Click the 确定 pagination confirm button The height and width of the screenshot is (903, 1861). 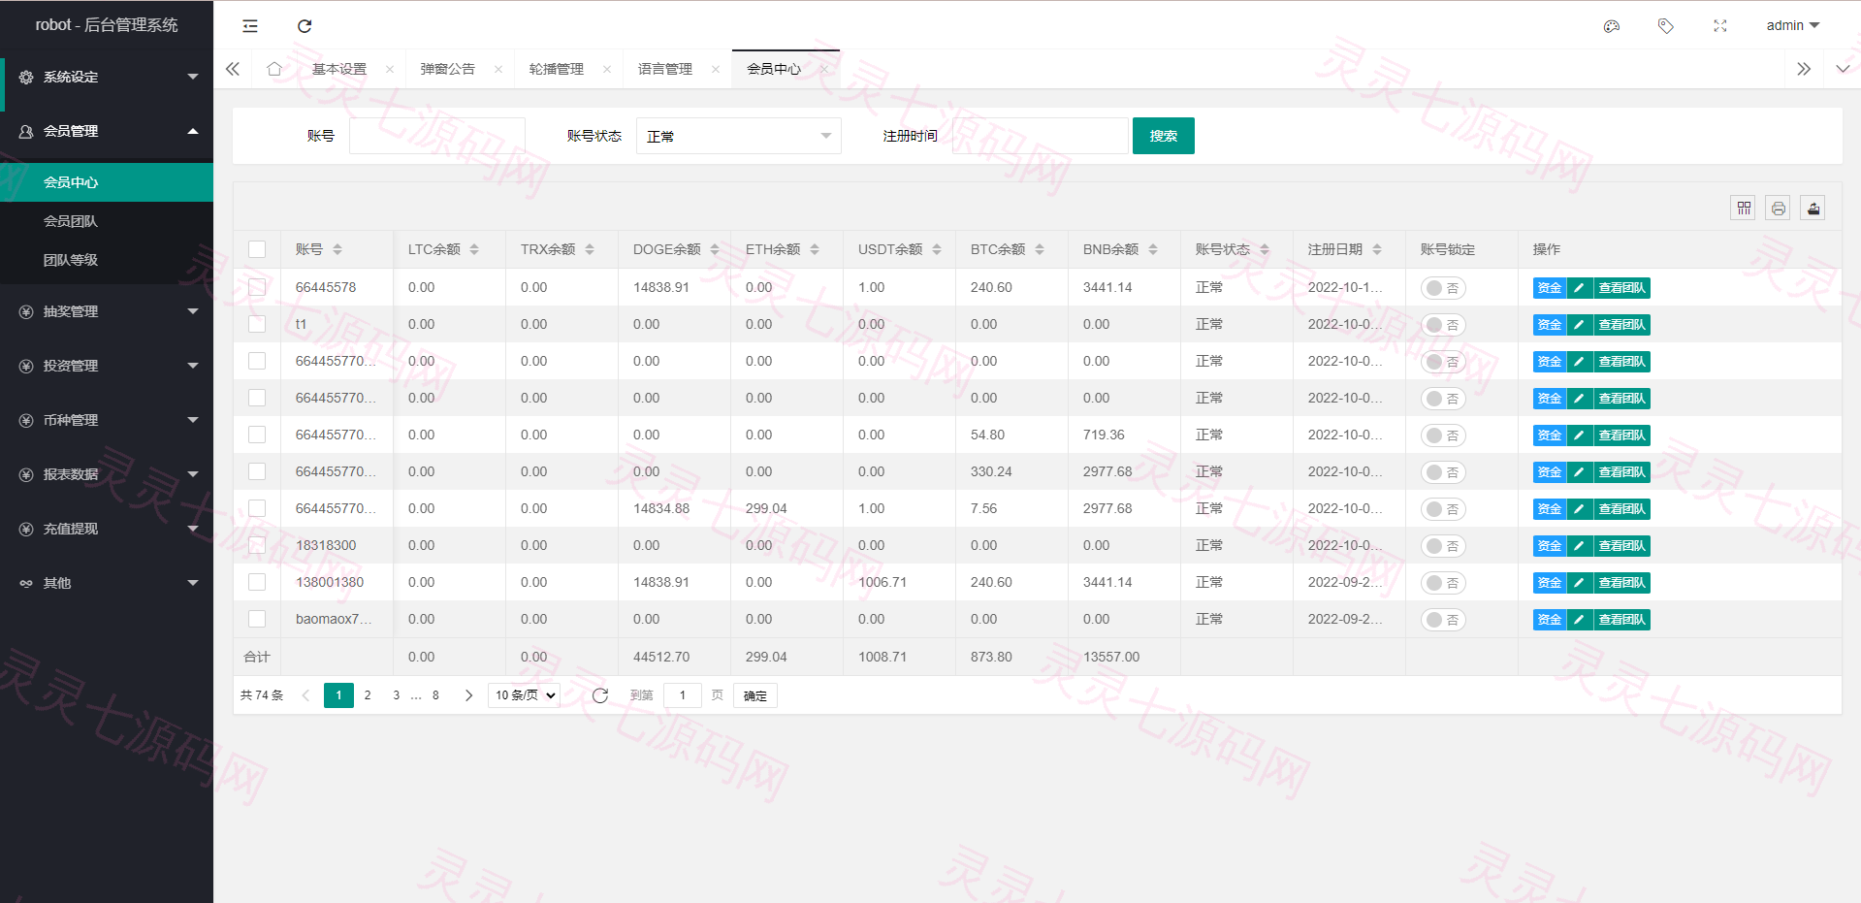pos(755,695)
